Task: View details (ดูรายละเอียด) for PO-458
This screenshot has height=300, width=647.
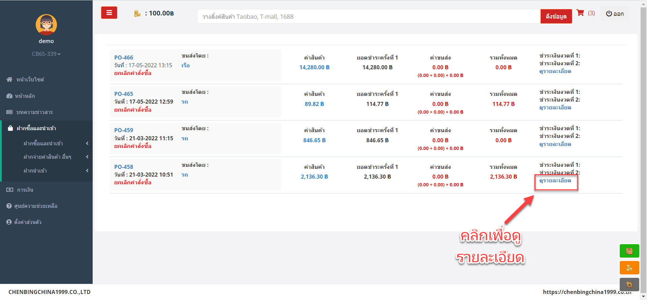Action: click(555, 181)
